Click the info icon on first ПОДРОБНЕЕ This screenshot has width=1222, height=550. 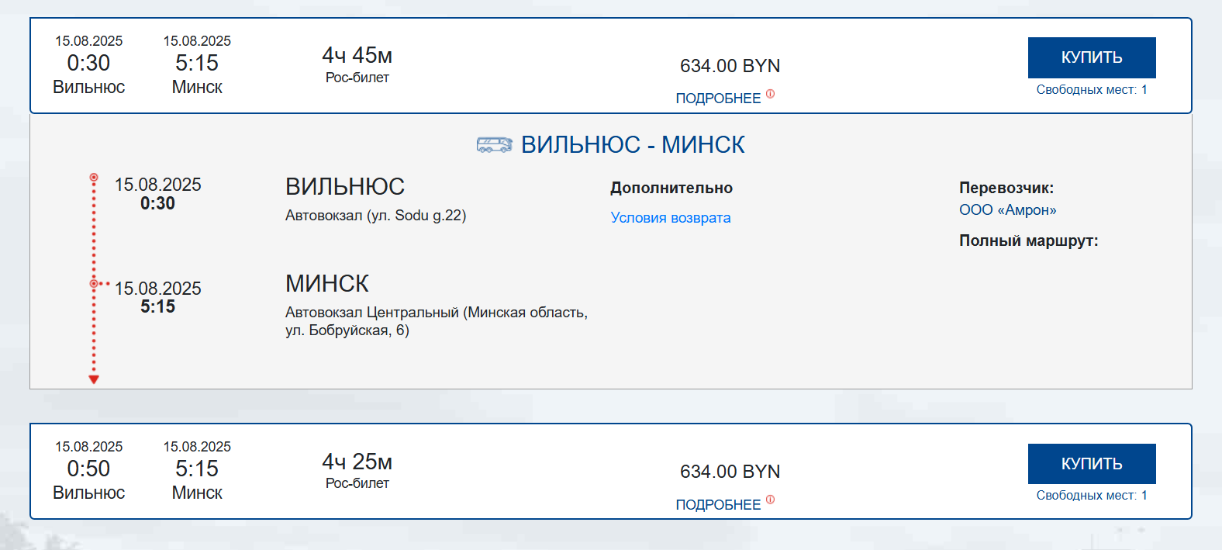pyautogui.click(x=770, y=94)
